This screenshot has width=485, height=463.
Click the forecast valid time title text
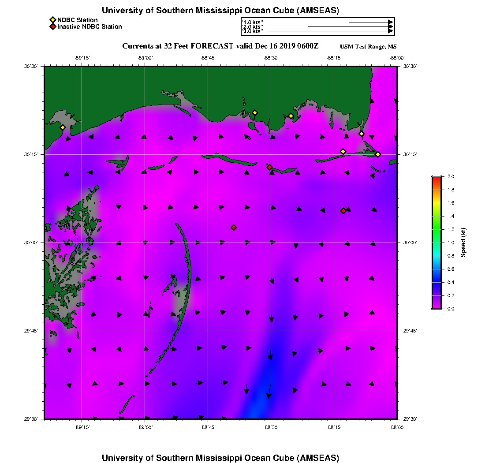(x=220, y=46)
